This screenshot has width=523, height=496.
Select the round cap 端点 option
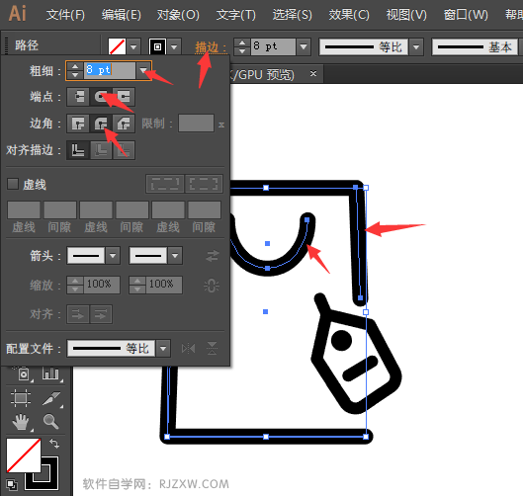(101, 97)
